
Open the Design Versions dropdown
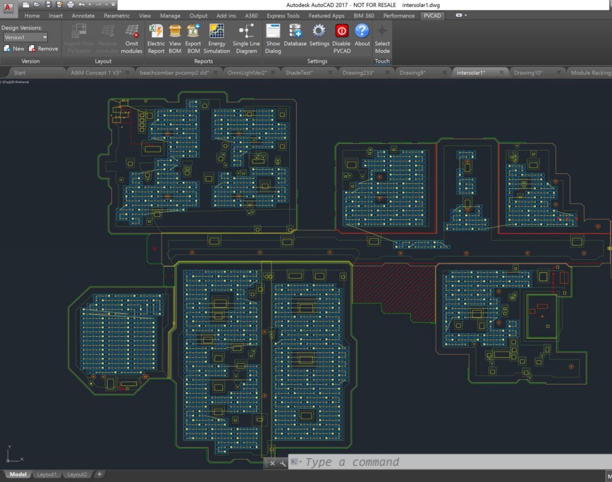click(44, 38)
